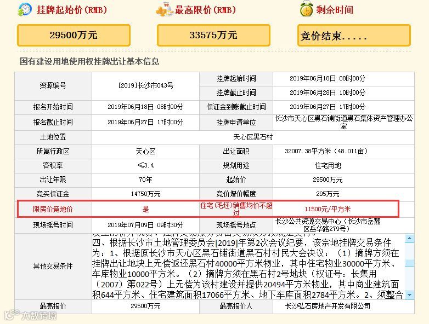Screen dimensions: 429x324
Task: Click the 剩余时间 title
Action: tap(335, 10)
